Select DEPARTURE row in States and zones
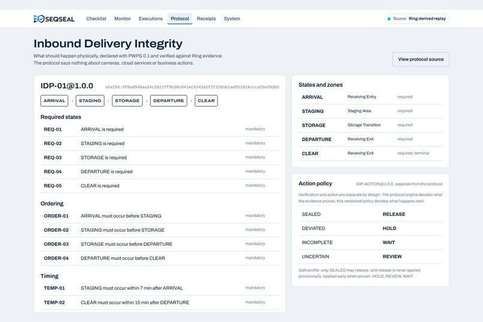Image resolution: width=483 pixels, height=322 pixels. [370, 139]
